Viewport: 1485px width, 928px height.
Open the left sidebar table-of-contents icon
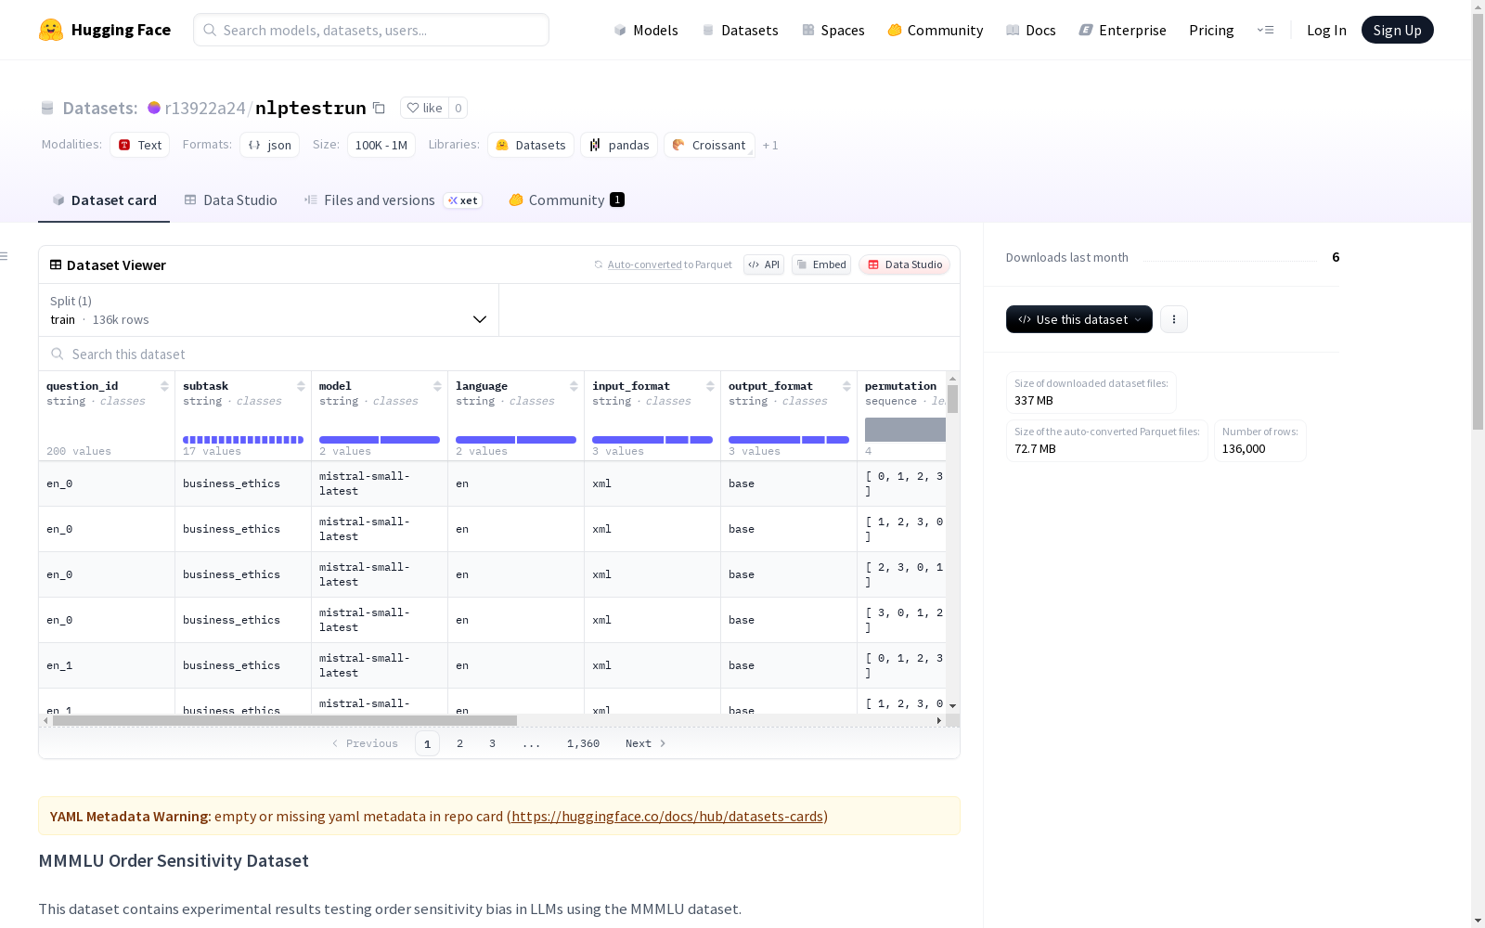[x=5, y=256]
